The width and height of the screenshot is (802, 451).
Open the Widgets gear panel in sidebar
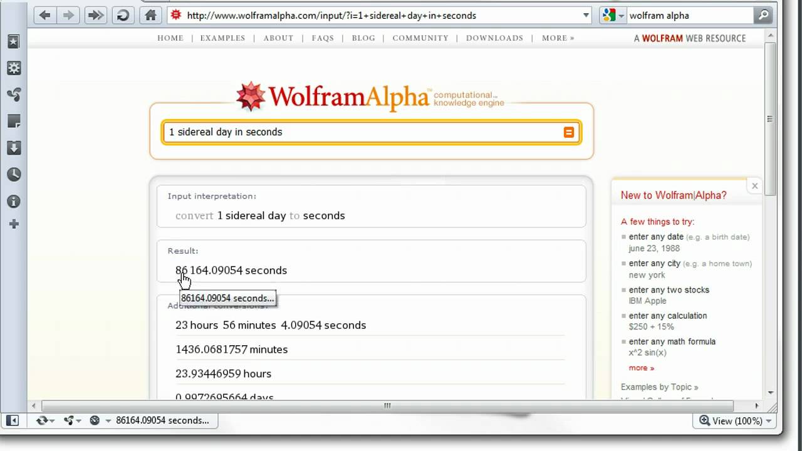14,68
